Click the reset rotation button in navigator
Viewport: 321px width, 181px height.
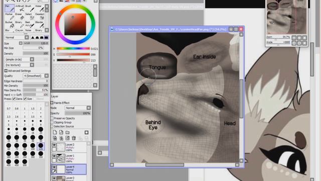point(304,43)
